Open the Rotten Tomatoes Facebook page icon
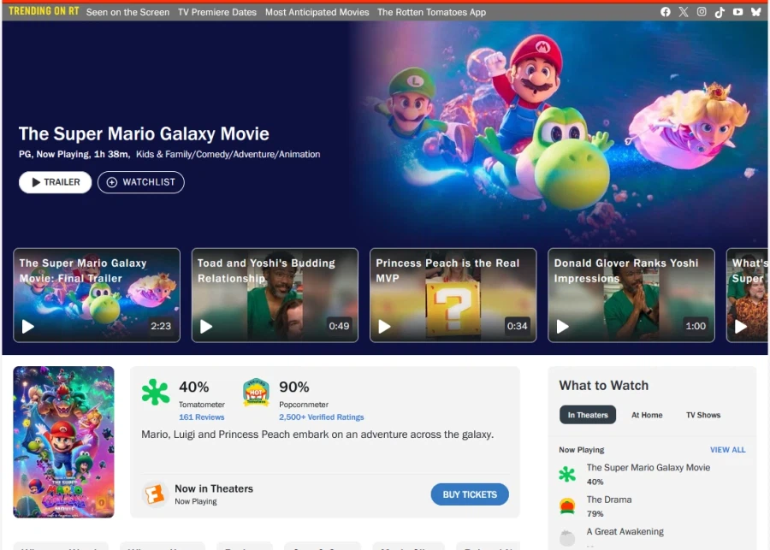 666,12
